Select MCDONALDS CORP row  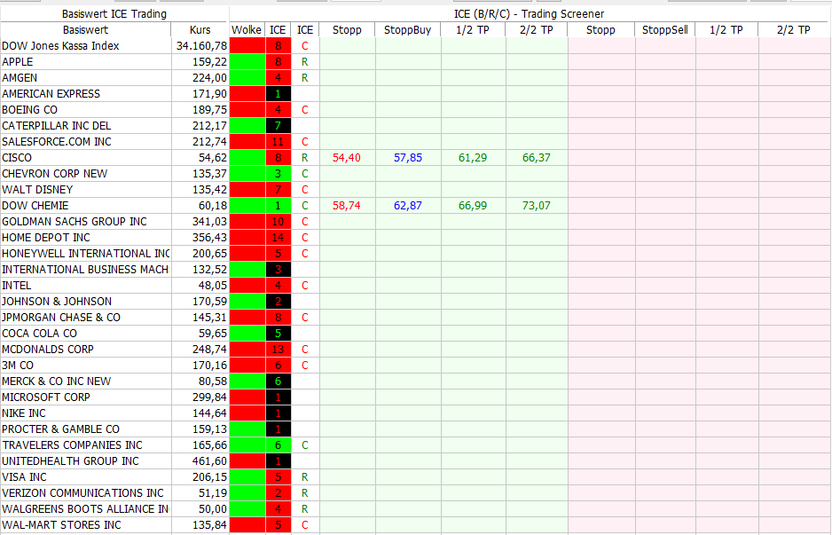click(x=48, y=350)
